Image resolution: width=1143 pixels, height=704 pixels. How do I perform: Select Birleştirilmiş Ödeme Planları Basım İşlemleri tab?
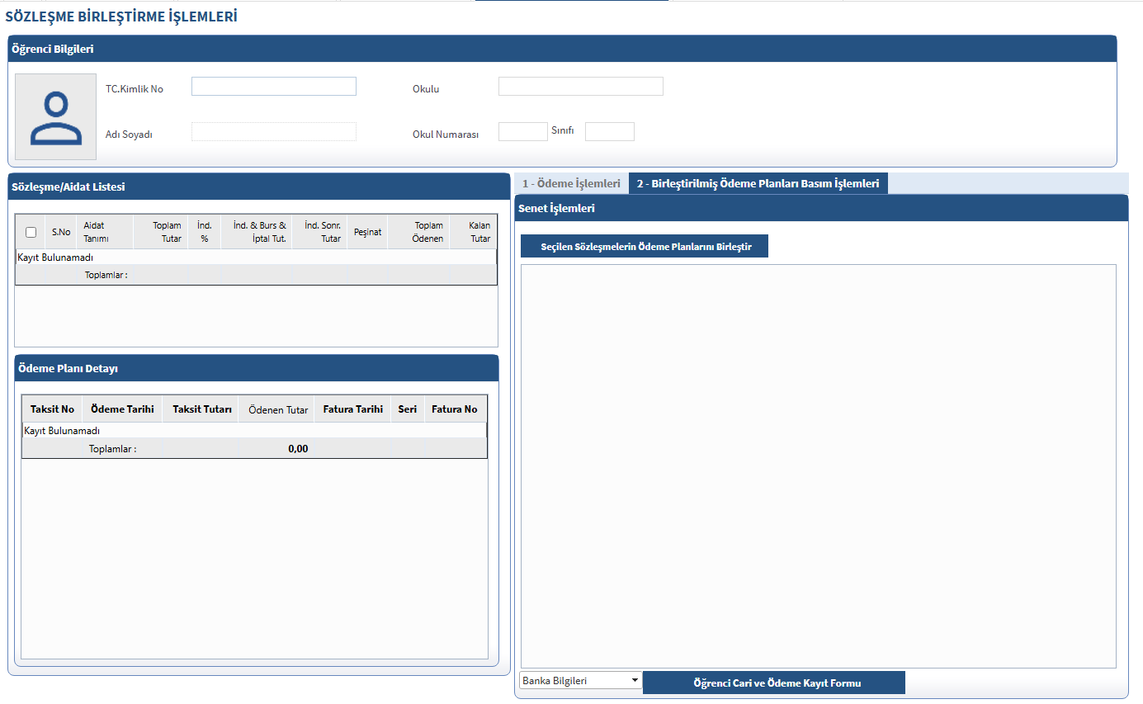pos(758,184)
